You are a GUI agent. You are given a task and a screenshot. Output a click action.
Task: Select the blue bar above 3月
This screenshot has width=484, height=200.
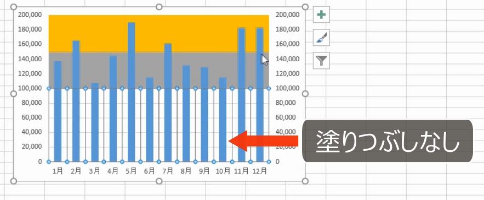(95, 122)
